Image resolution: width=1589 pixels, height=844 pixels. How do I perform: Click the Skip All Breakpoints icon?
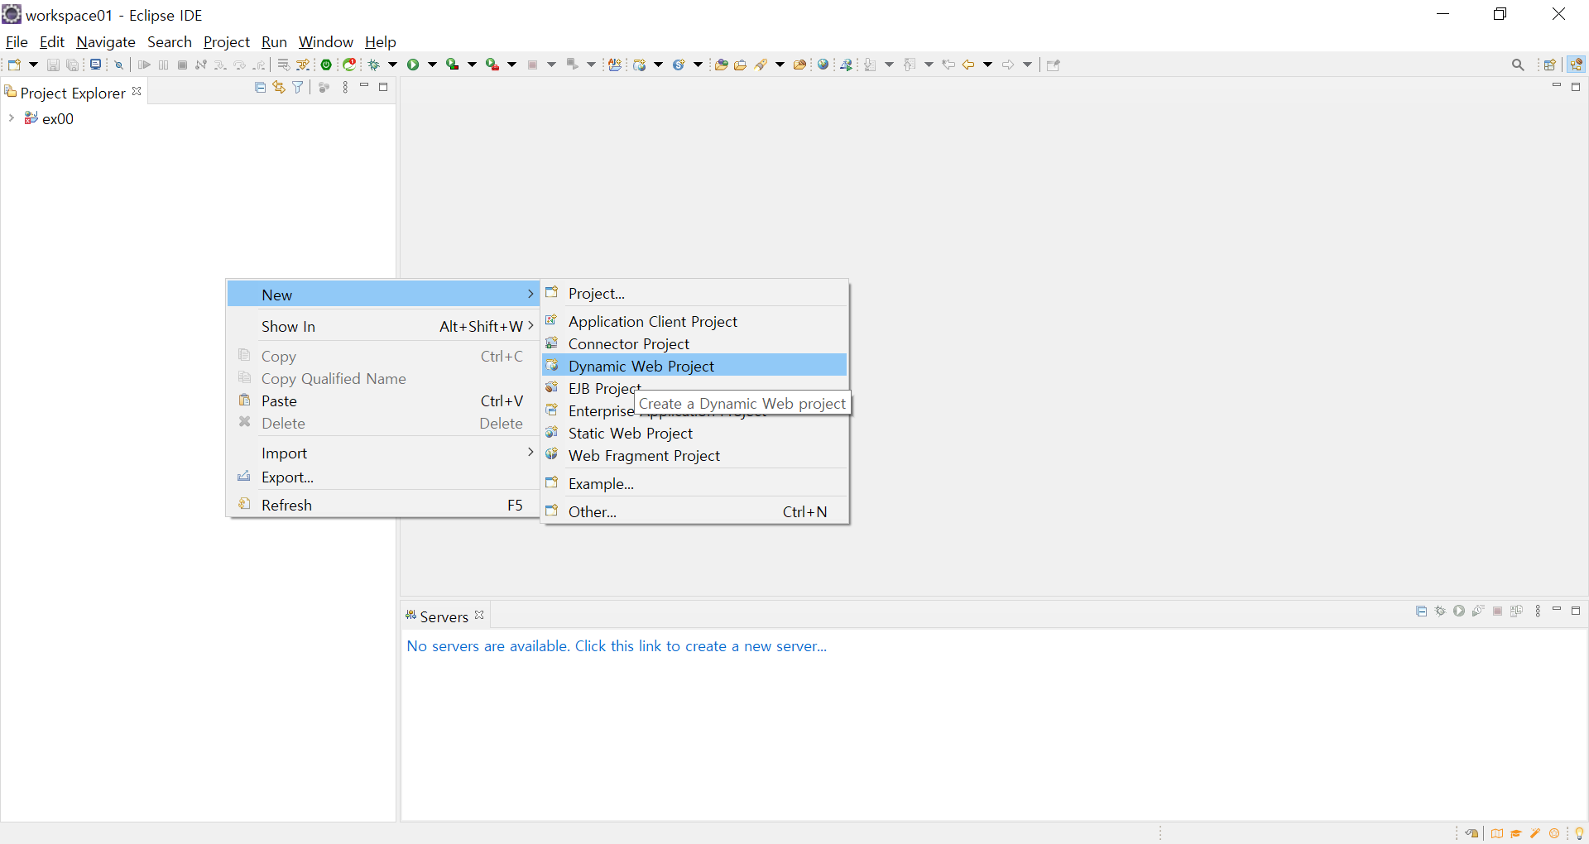[x=118, y=65]
